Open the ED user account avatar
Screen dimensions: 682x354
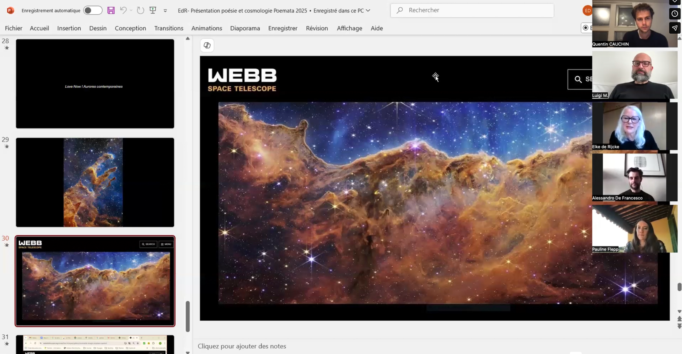click(x=587, y=10)
